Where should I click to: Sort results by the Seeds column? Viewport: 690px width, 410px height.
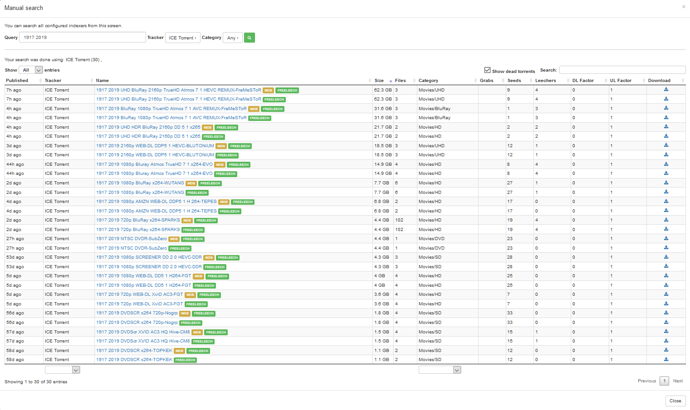pos(514,80)
